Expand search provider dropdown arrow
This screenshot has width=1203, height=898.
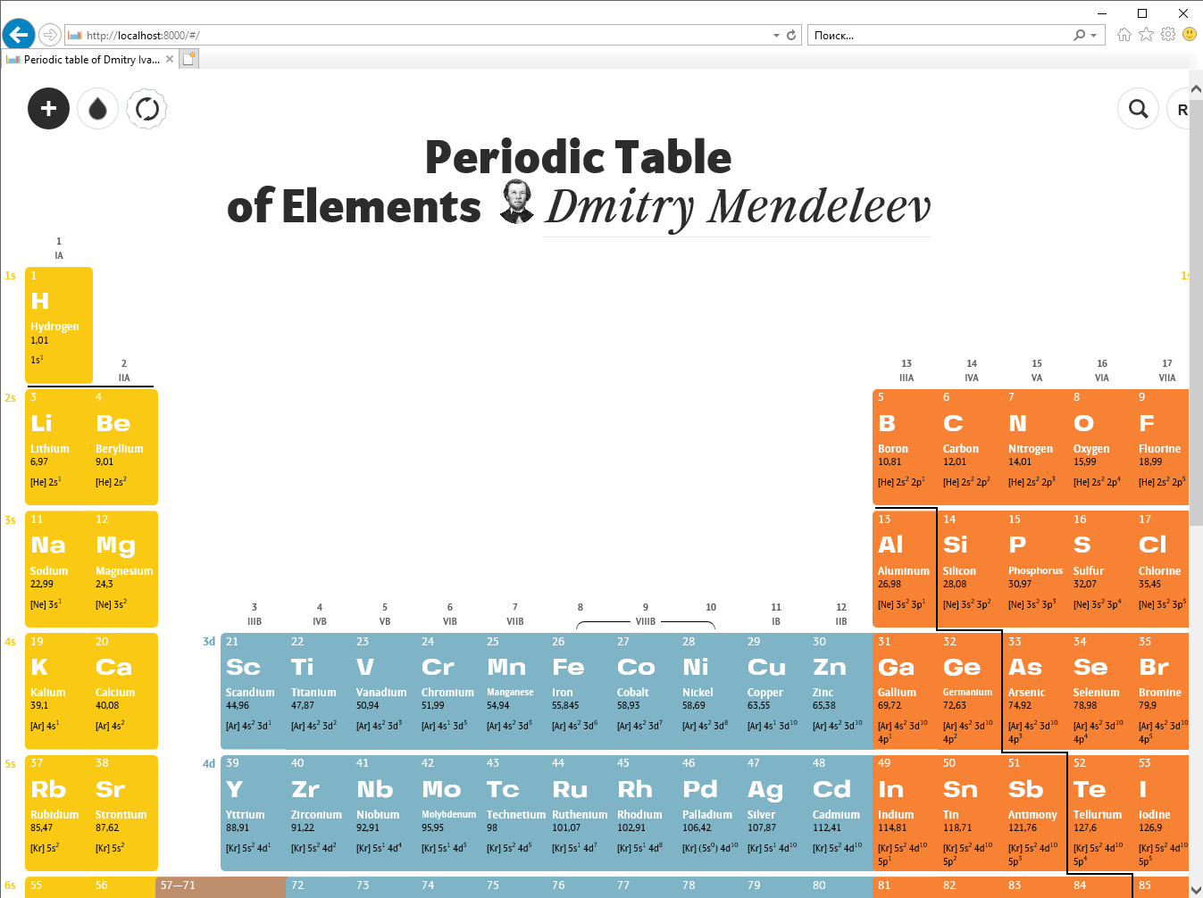point(1093,36)
